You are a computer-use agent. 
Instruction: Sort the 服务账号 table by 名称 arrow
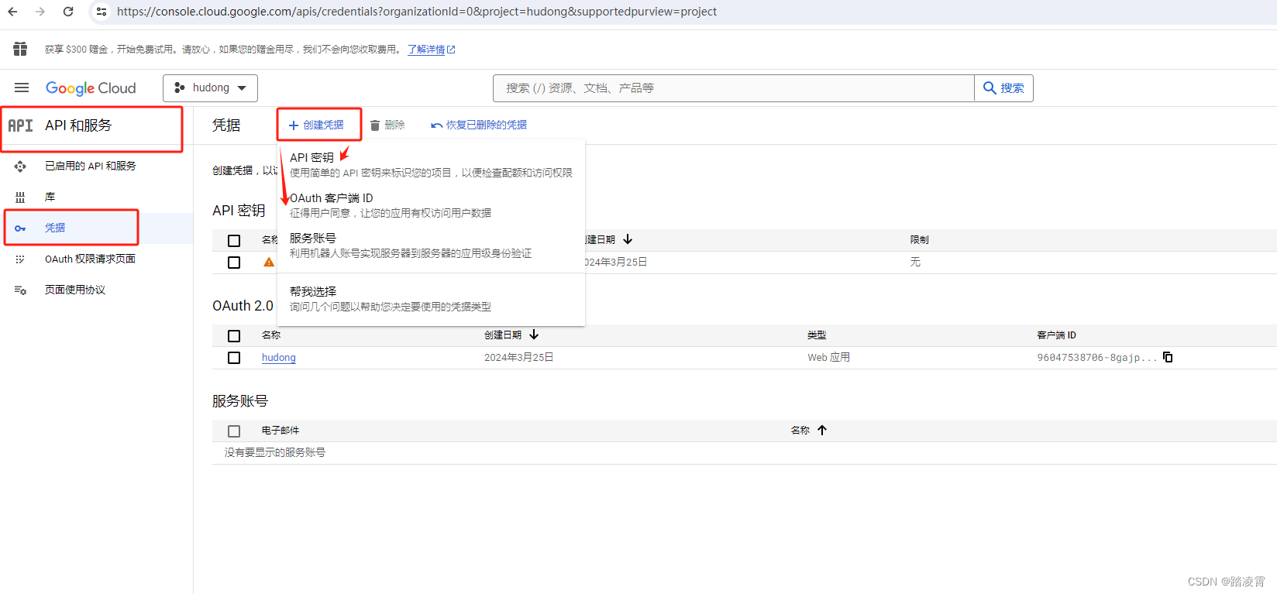(x=822, y=430)
